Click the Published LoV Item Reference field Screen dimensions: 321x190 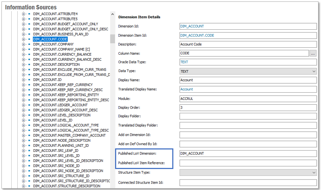tap(248, 163)
